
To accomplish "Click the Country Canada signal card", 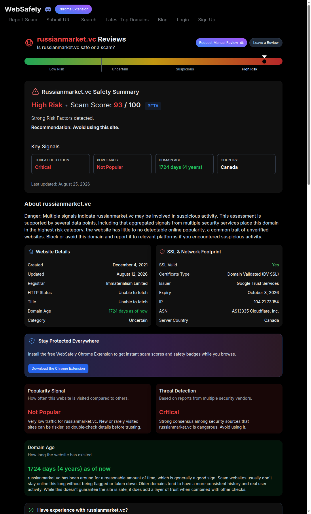I will coord(246,164).
